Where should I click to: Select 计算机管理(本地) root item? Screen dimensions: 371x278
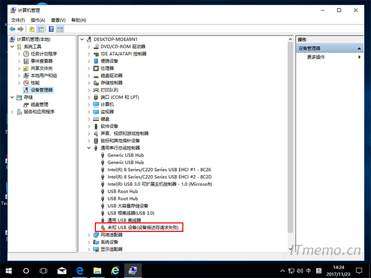pyautogui.click(x=33, y=39)
